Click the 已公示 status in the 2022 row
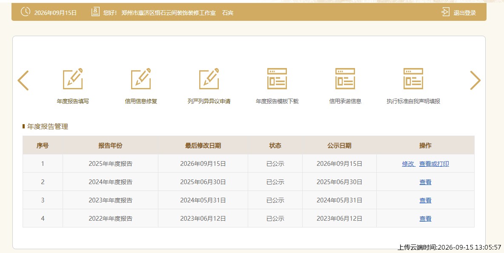Image resolution: width=504 pixels, height=253 pixels. tap(275, 219)
